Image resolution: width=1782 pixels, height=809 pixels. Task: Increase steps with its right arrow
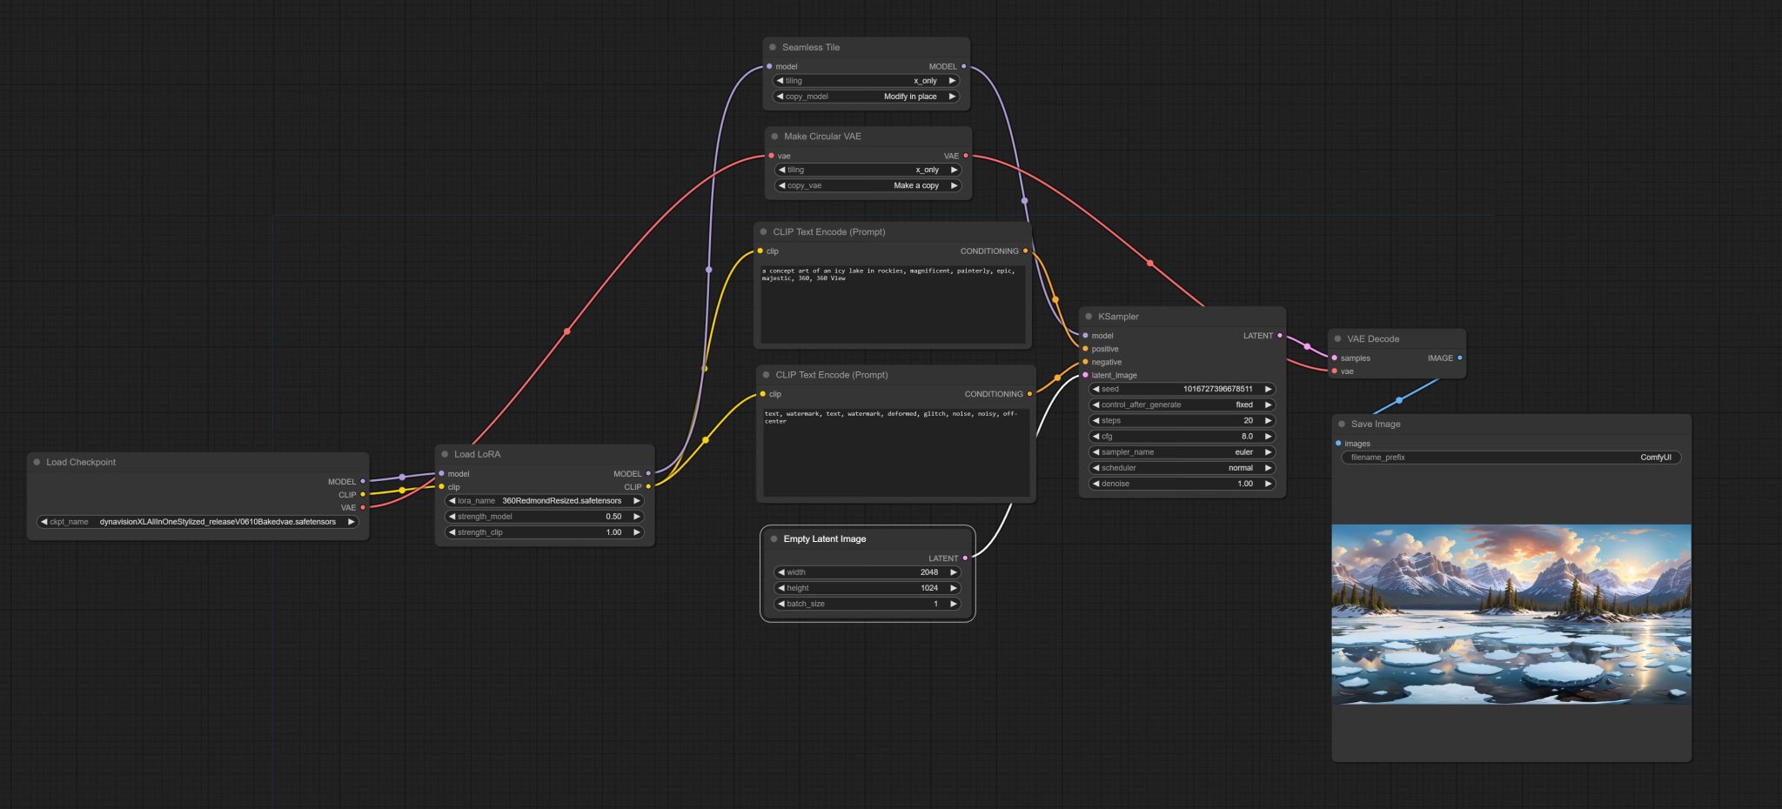pos(1269,420)
